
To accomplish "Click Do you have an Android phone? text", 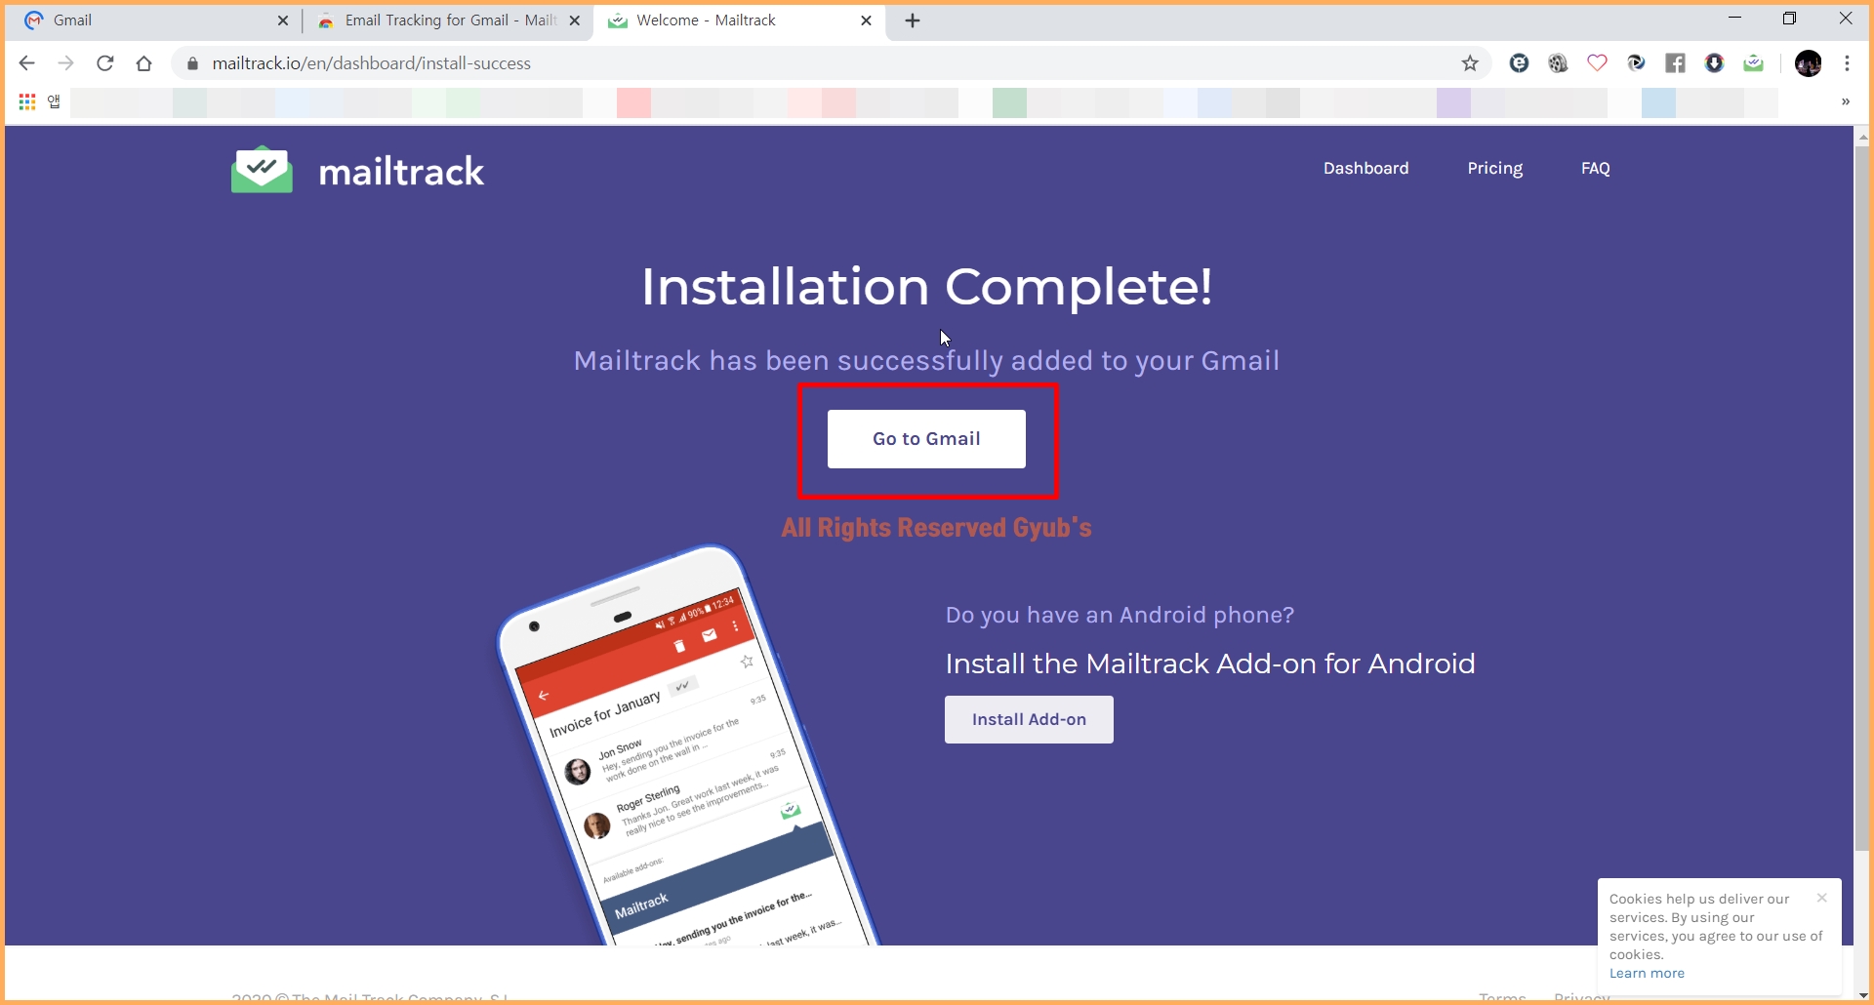I will point(1120,615).
